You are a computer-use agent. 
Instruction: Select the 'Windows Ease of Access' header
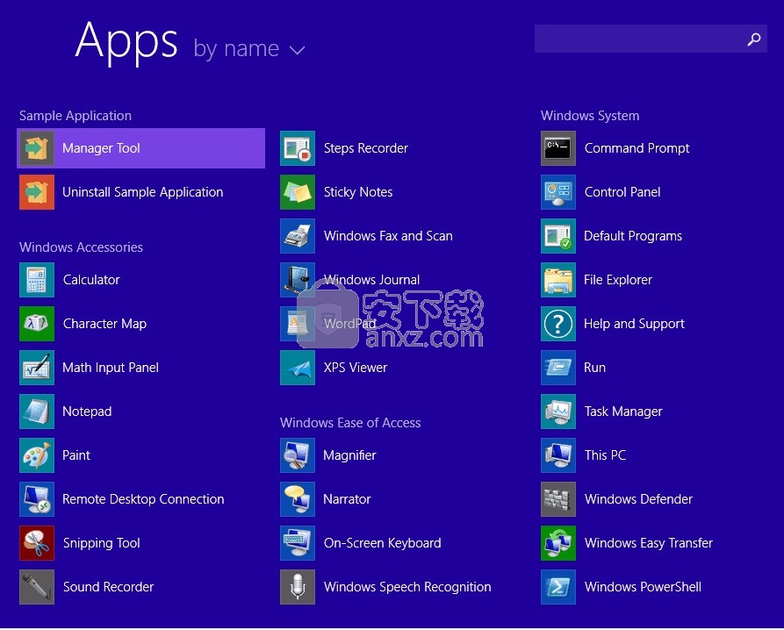tap(350, 423)
